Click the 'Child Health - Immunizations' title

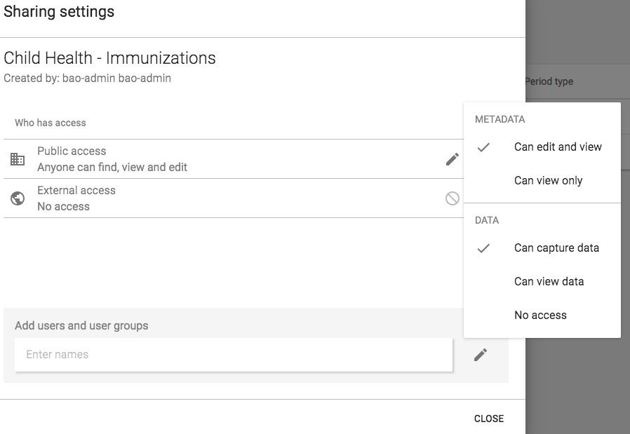(110, 58)
